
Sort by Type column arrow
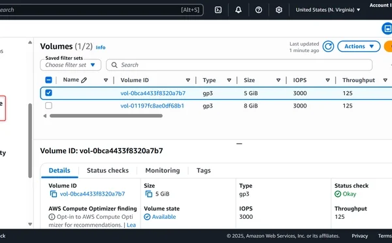click(x=229, y=80)
